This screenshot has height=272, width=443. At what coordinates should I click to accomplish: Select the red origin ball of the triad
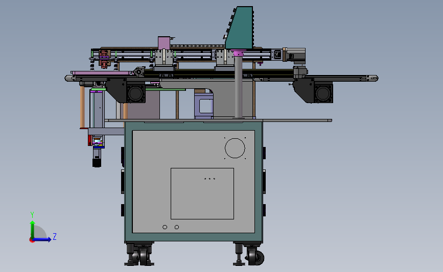click(32, 240)
